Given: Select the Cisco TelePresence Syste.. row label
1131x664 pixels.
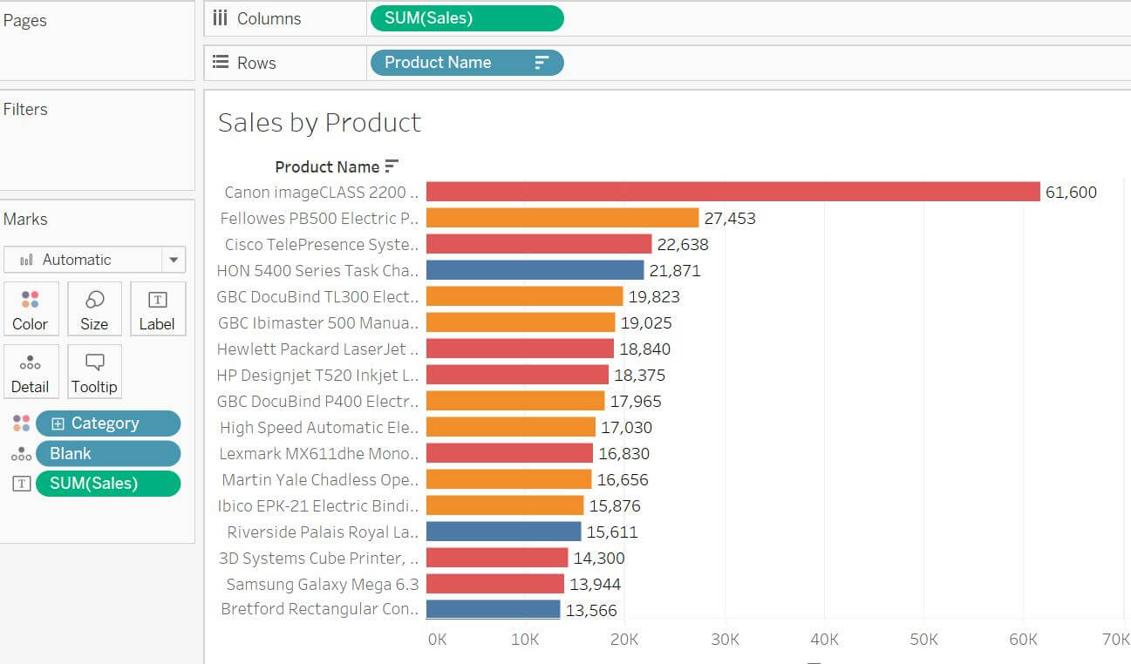Looking at the screenshot, I should 322,245.
